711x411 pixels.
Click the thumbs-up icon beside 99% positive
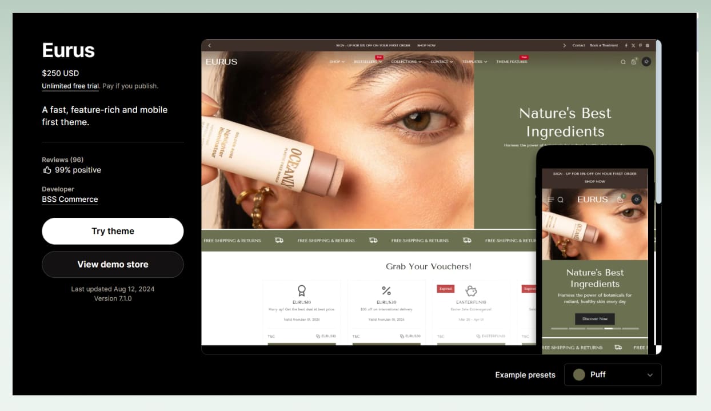(x=47, y=170)
